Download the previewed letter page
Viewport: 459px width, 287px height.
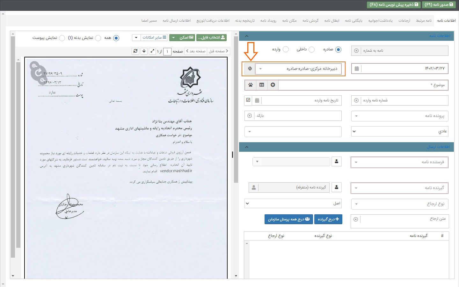pos(144,51)
